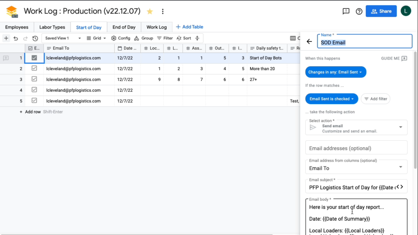Toggle the Email Sent checkbox in row 1
This screenshot has height=235, width=418.
pos(34,58)
